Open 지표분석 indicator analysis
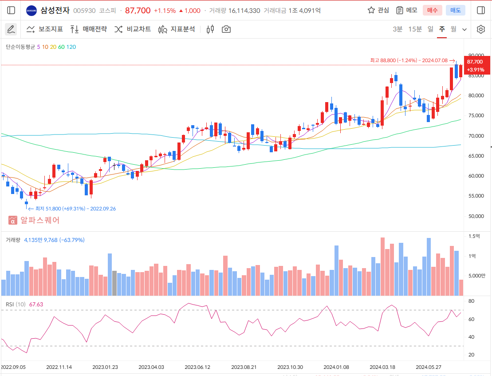This screenshot has width=492, height=376. (x=176, y=29)
